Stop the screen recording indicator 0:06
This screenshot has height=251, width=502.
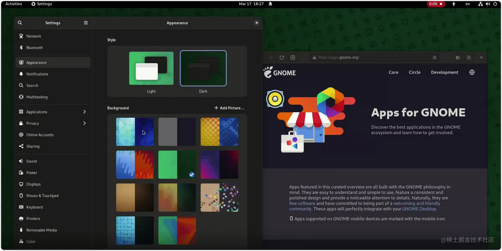[436, 4]
